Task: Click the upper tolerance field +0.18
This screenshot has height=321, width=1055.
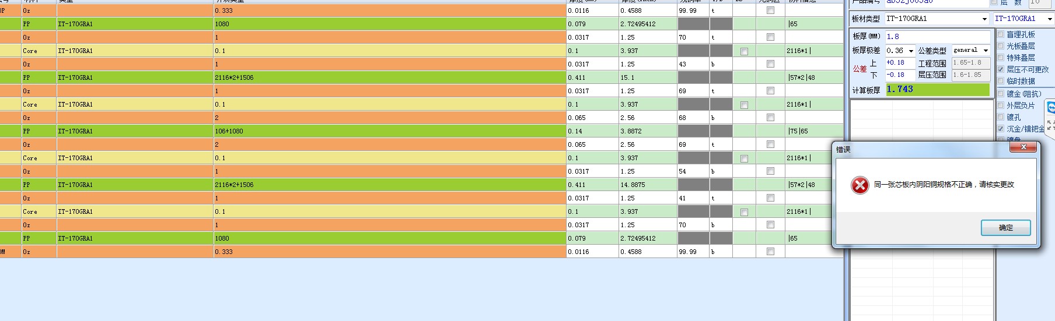Action: [x=900, y=63]
